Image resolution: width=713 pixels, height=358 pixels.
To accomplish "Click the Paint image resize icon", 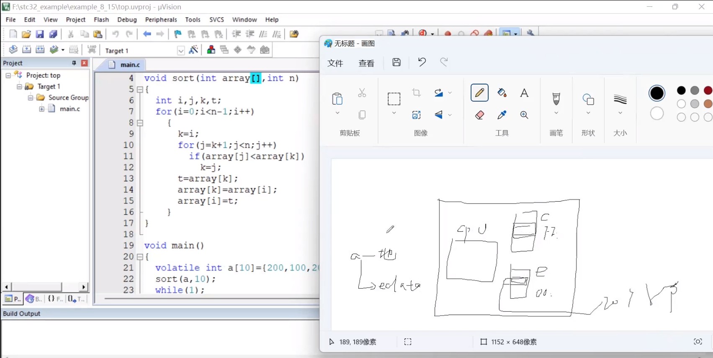I will tap(416, 115).
